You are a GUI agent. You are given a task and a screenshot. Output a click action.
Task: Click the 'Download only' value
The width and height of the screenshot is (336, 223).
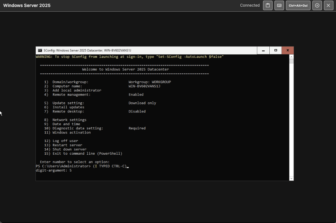tap(142, 103)
